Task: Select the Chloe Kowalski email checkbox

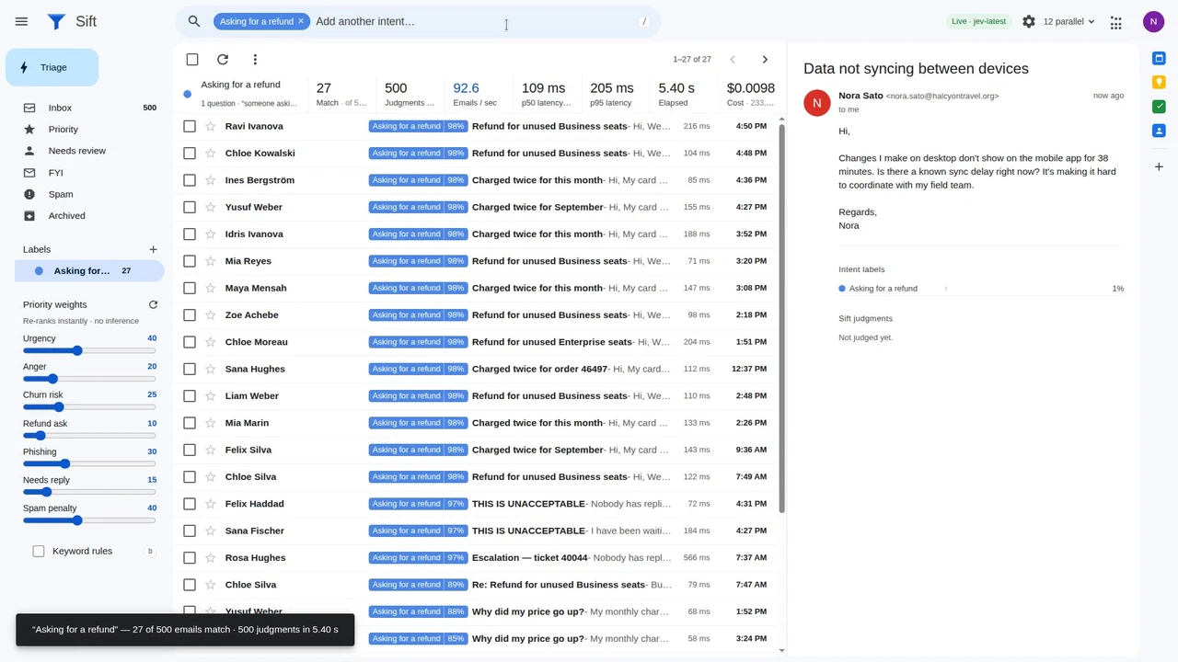Action: coord(190,153)
